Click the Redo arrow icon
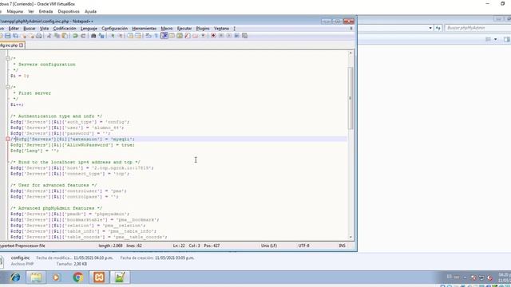Image resolution: width=511 pixels, height=287 pixels. [x=83, y=35]
